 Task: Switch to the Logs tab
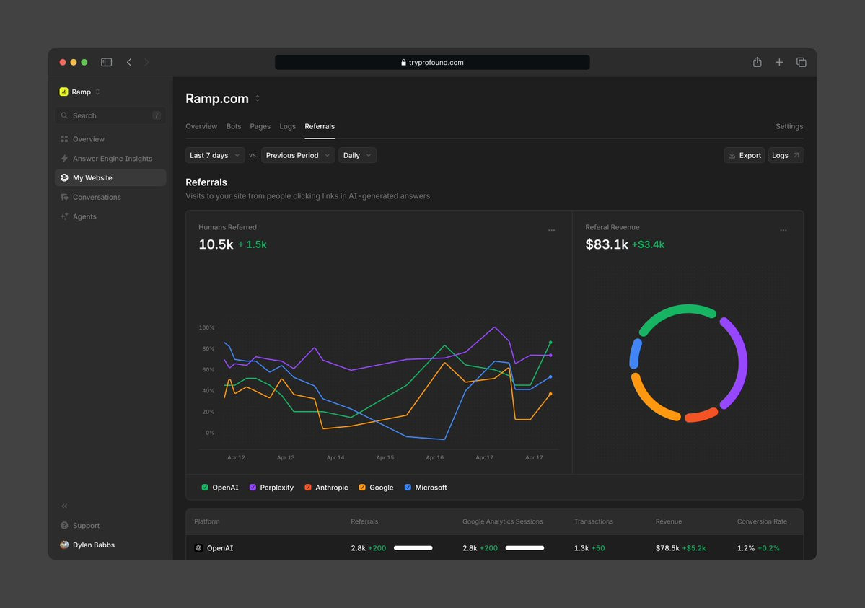(x=287, y=126)
